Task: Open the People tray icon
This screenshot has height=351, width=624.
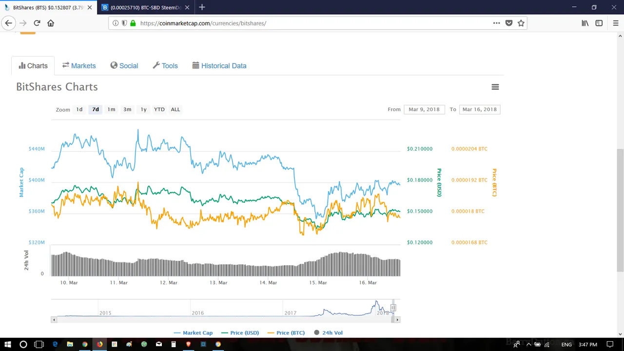Action: (516, 344)
